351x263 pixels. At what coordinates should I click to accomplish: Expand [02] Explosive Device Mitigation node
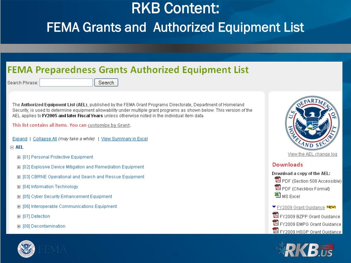point(19,167)
